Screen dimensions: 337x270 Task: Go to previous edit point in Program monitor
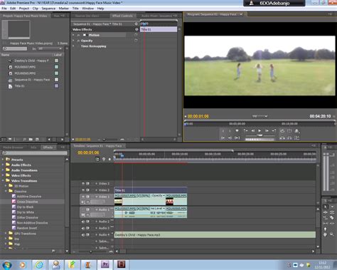pos(245,130)
